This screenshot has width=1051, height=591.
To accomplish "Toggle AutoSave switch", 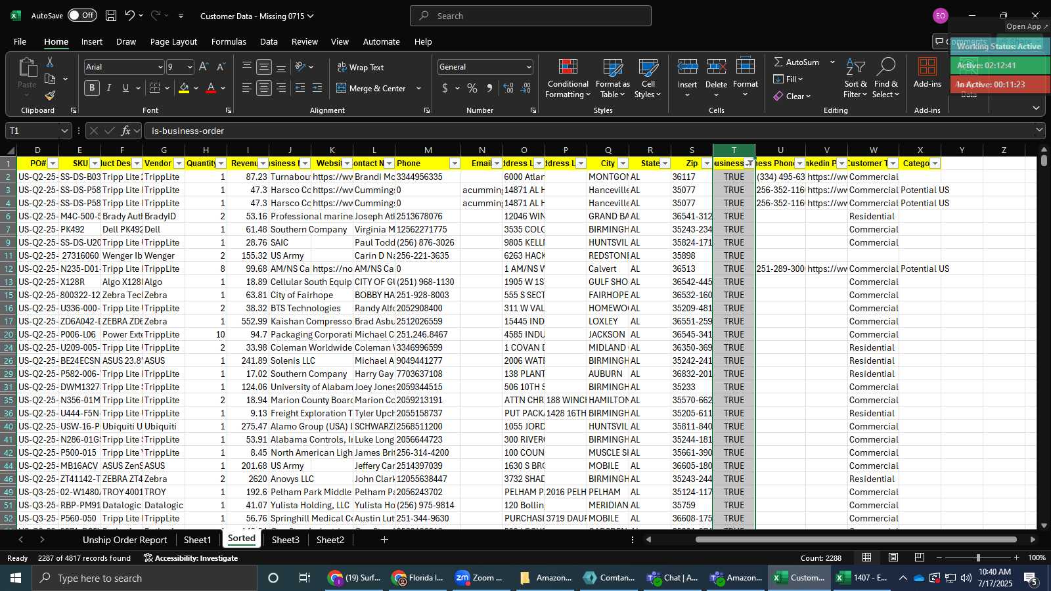I will [x=82, y=15].
